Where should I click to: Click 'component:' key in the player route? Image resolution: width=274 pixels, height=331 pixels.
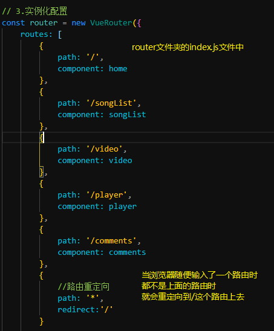[x=81, y=207]
